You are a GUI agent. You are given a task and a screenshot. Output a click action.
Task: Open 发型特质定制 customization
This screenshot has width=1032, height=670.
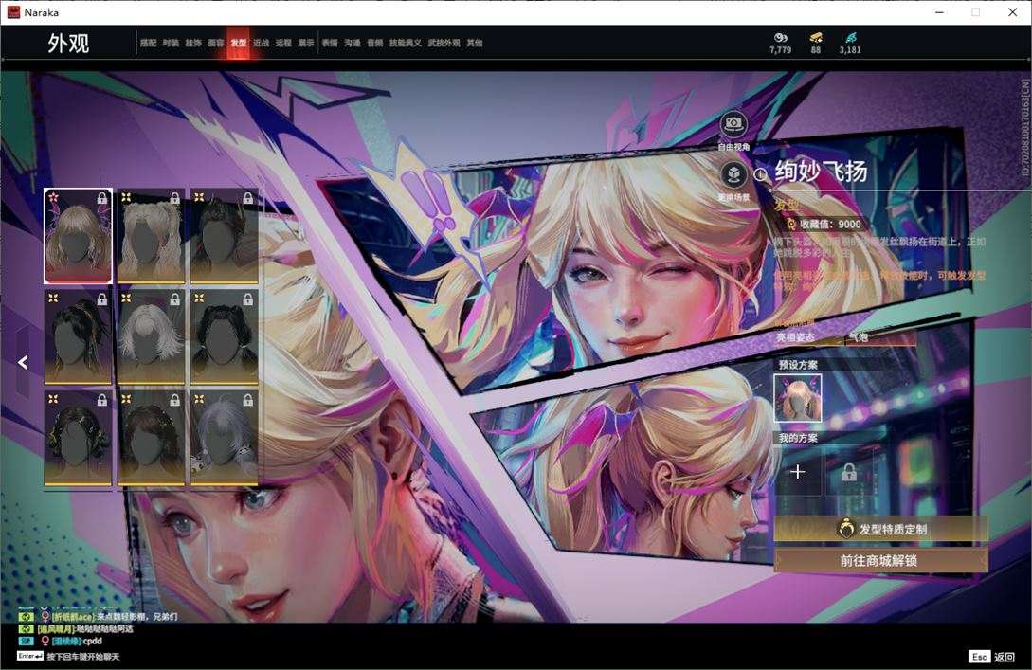click(880, 529)
